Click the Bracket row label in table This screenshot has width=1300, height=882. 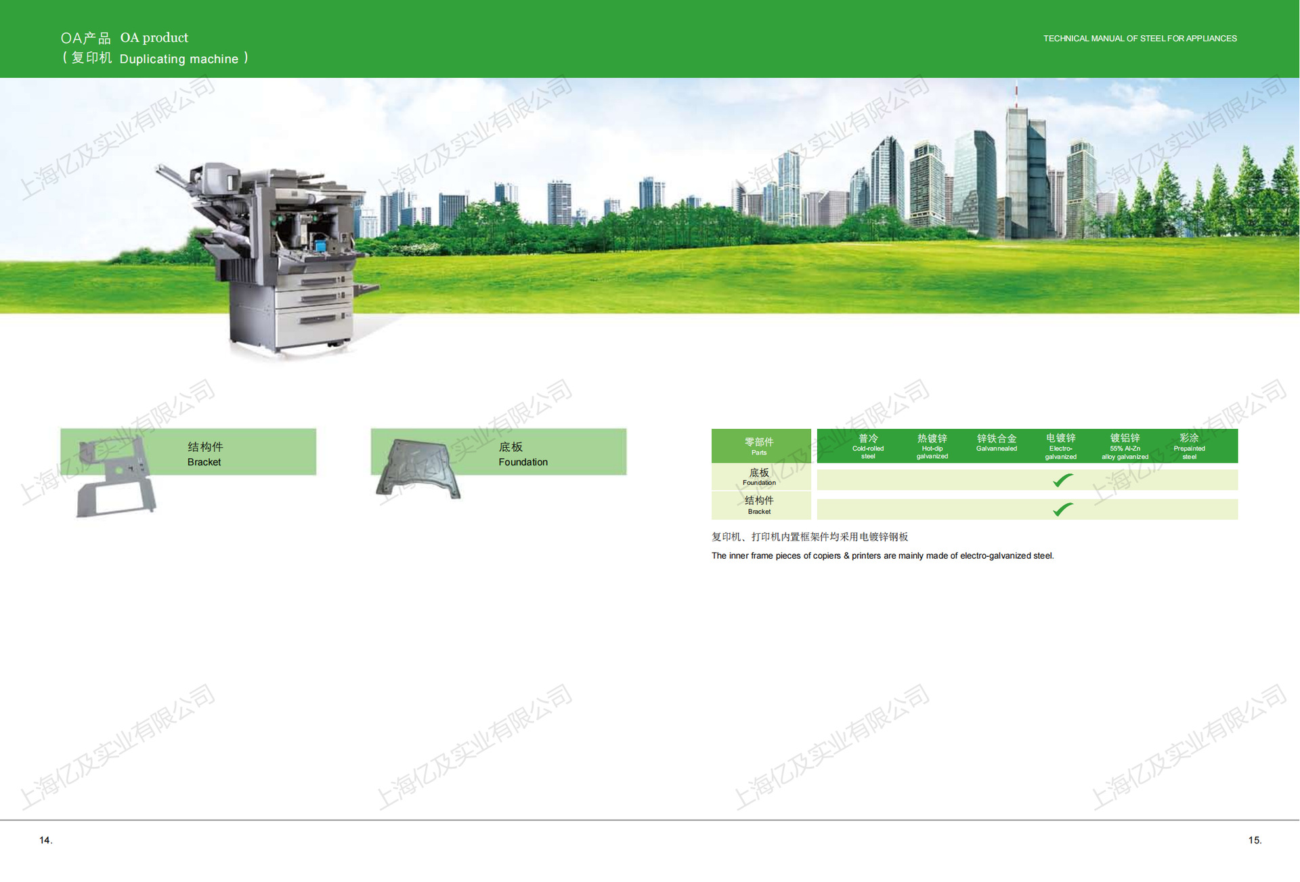760,505
